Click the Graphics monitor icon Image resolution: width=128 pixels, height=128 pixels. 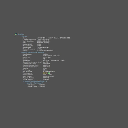16,34
